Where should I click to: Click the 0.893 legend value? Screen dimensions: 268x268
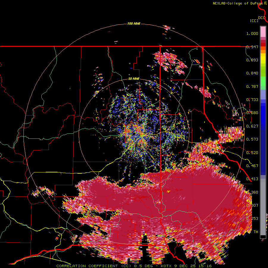pos(252,60)
